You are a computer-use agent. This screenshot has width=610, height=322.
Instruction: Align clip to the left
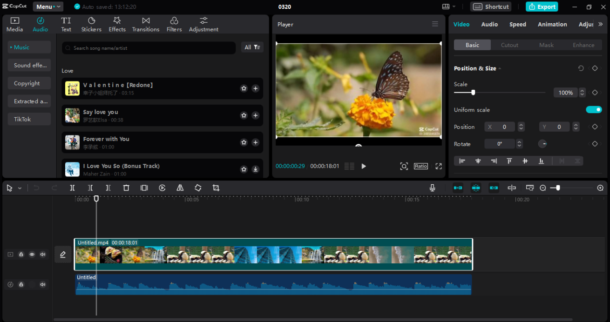[462, 161]
